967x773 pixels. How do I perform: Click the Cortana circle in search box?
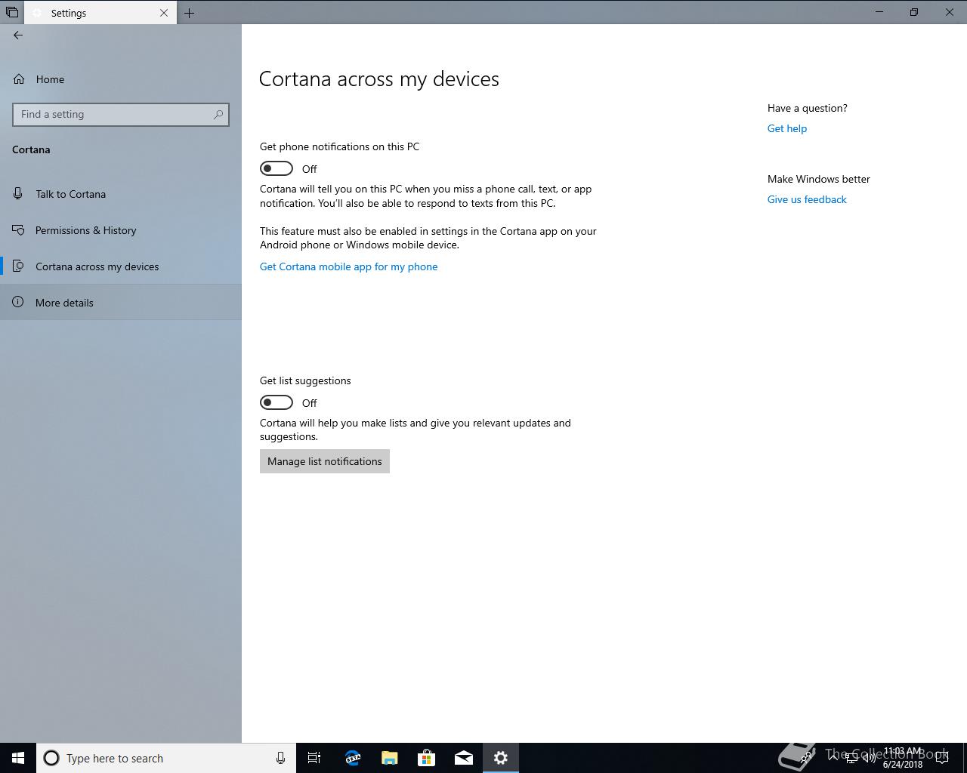tap(51, 758)
